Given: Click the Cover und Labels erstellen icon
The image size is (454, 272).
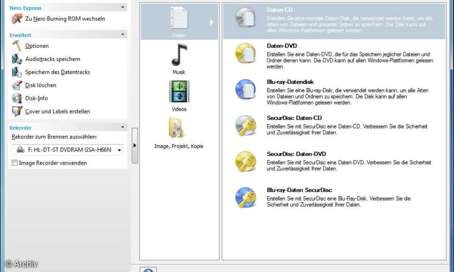Looking at the screenshot, I should [17, 111].
